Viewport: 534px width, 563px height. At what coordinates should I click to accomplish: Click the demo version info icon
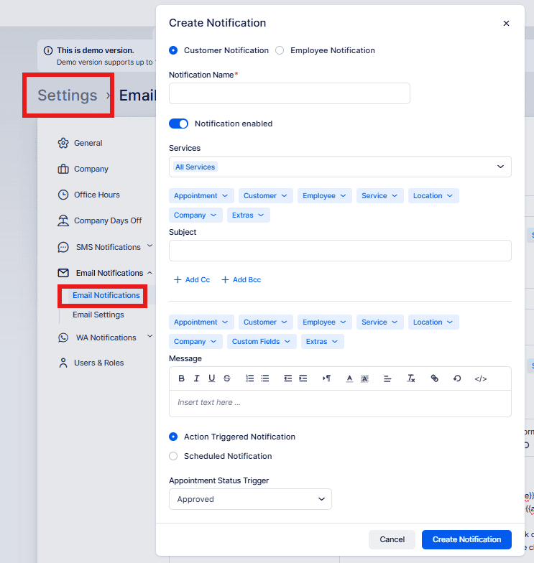48,50
